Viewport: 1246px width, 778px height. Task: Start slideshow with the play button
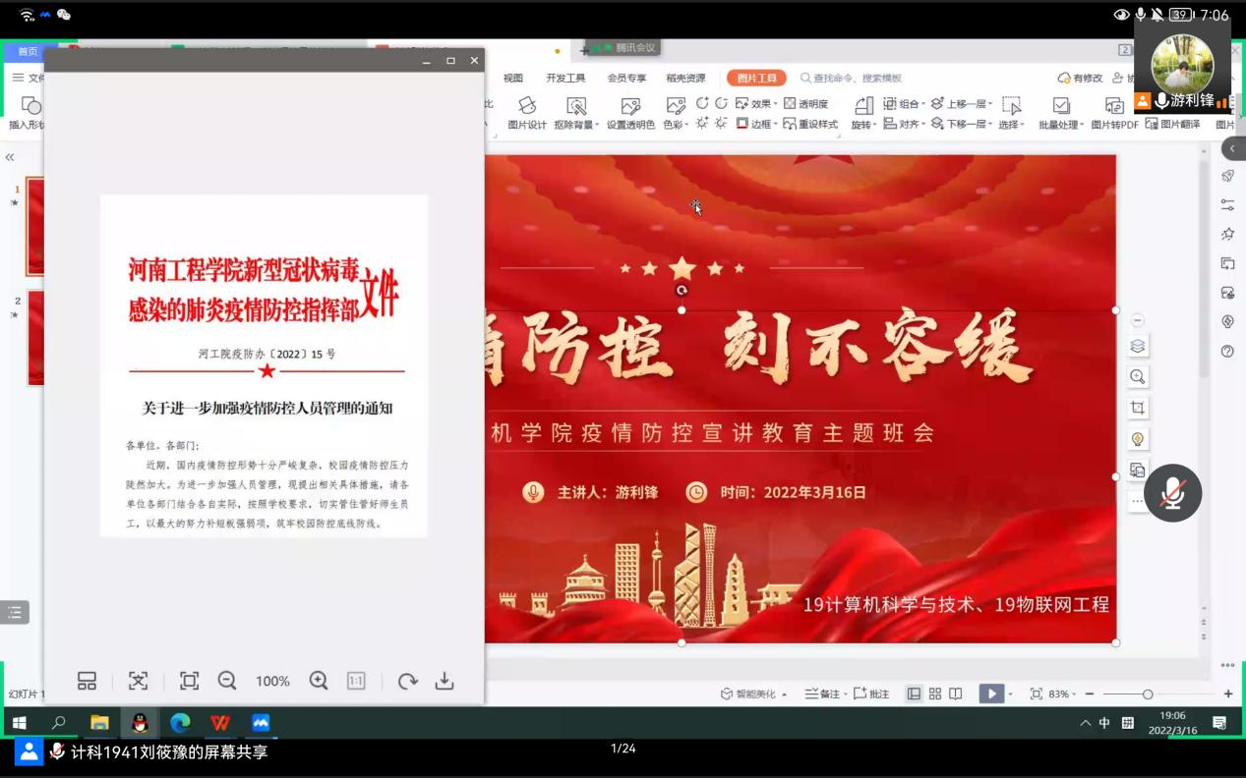pyautogui.click(x=991, y=694)
